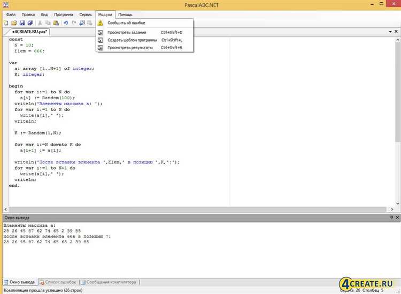Click the Open file folder icon

[14, 23]
